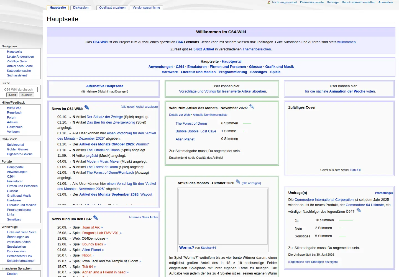The width and height of the screenshot is (399, 277).
Task: Select the Hauptseite tab
Action: click(58, 8)
